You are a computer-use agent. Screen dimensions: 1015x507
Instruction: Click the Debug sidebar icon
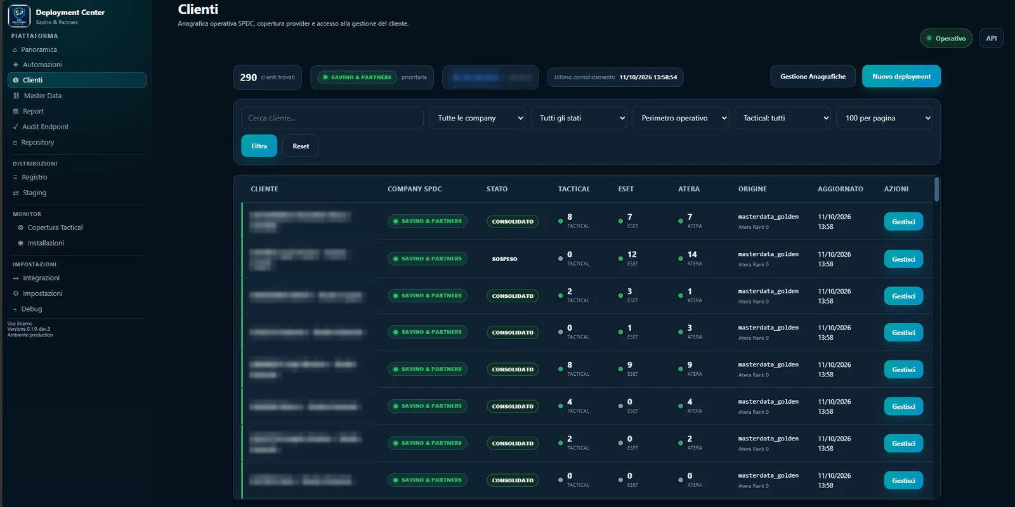tap(15, 309)
